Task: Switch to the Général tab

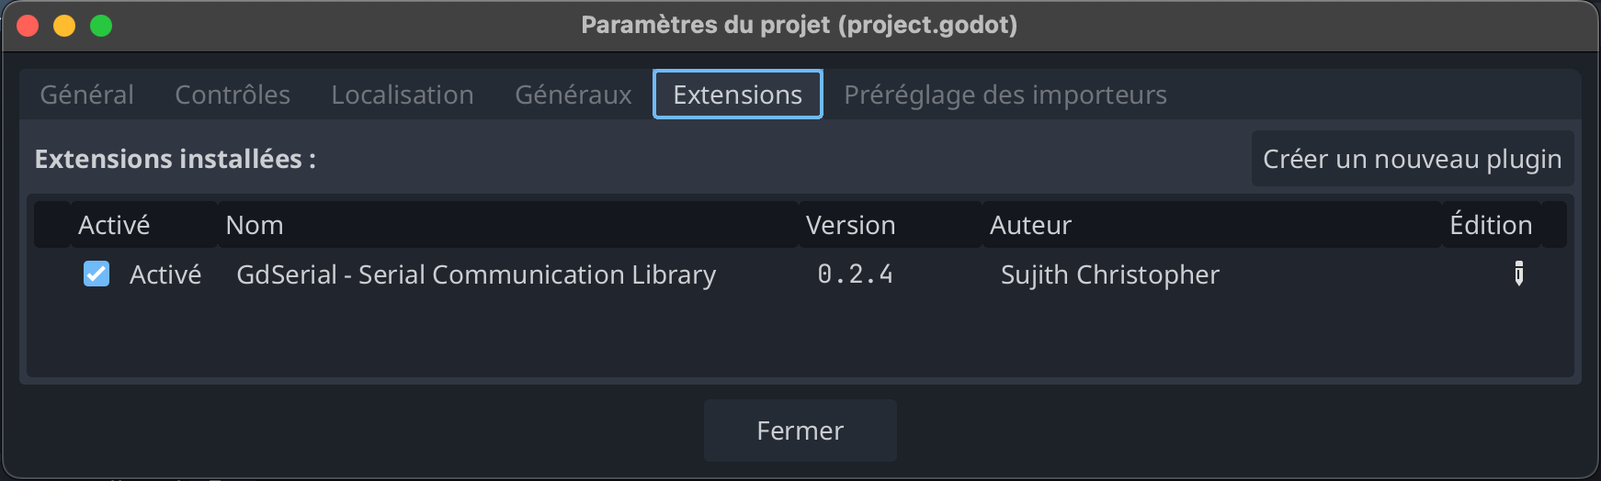Action: 87,95
